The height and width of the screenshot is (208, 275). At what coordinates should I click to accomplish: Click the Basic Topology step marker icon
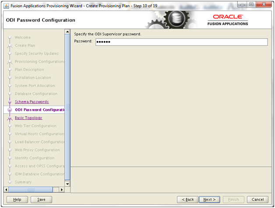(10, 118)
